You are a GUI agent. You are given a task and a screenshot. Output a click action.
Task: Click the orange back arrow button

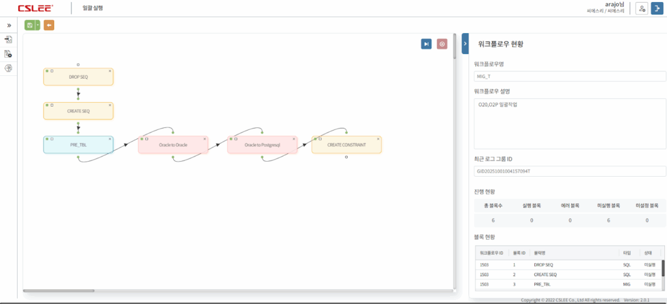[x=49, y=25]
